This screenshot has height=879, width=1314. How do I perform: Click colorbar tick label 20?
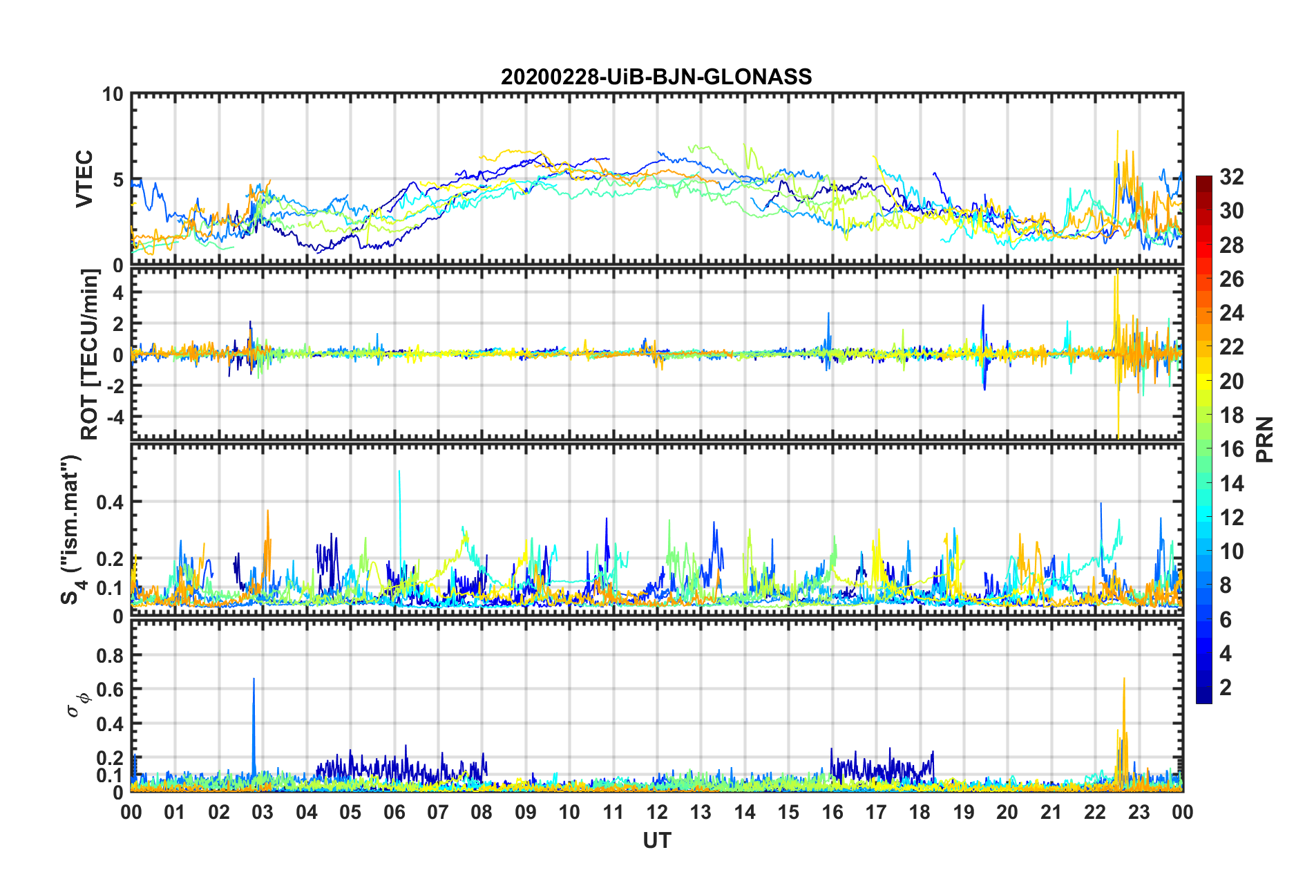[1231, 381]
